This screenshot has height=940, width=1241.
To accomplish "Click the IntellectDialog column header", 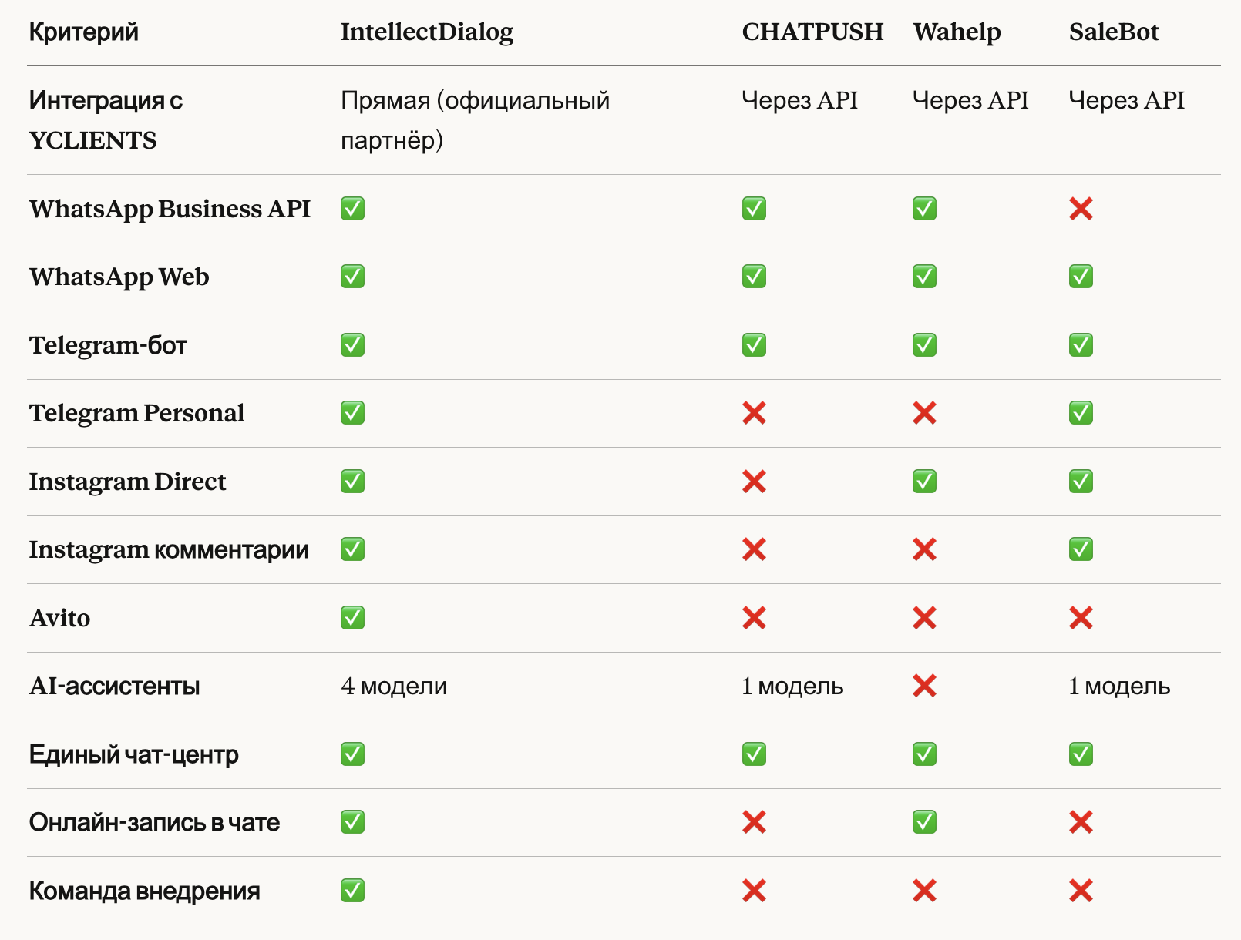I will tap(427, 32).
